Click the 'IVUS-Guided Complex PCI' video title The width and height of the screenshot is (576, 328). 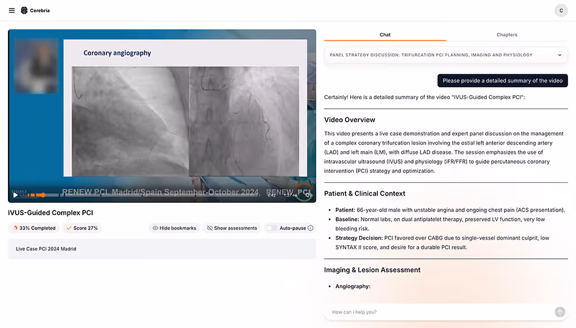pos(50,213)
